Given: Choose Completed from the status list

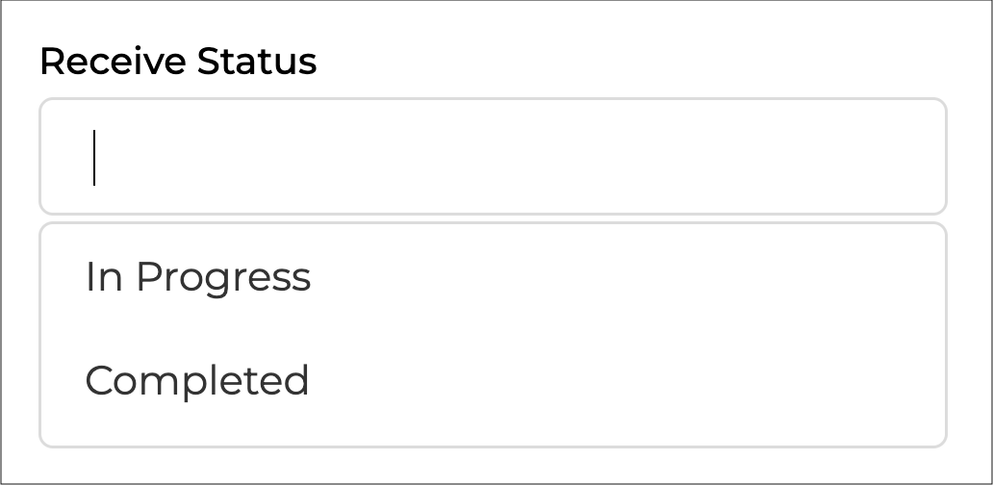Looking at the screenshot, I should [x=197, y=380].
